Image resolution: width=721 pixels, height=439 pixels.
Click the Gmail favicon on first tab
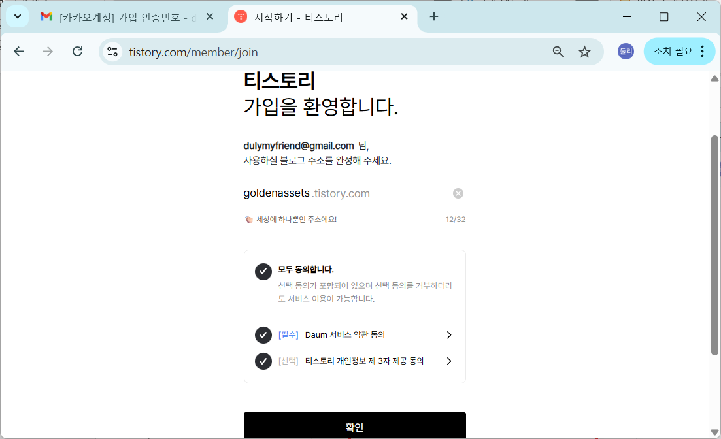pos(46,17)
